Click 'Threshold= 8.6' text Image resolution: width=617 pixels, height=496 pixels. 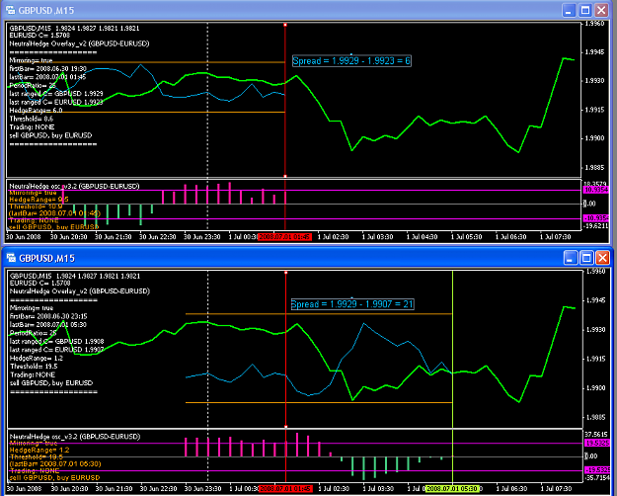(x=31, y=119)
